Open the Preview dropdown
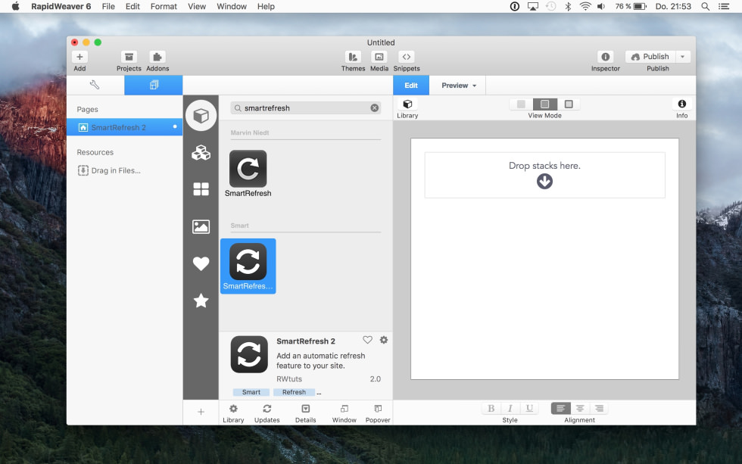 point(459,86)
